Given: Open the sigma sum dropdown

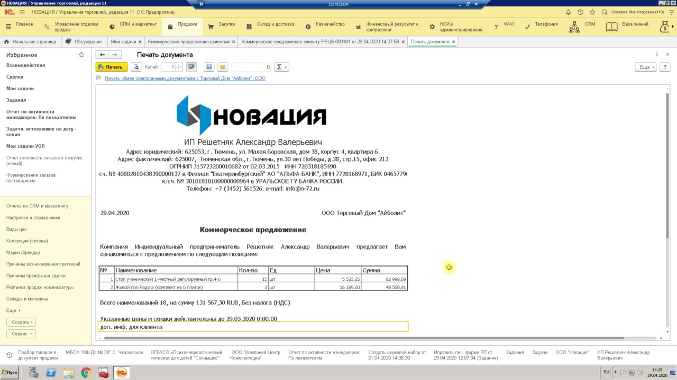Looking at the screenshot, I should (x=282, y=67).
